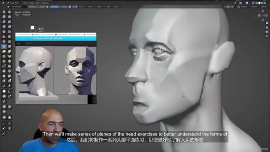The image size is (270, 152).
Task: Select the Layer brush tool
Action: click(x=9, y=22)
